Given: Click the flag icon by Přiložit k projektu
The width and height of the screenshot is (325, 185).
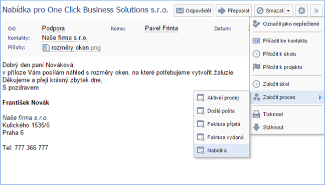Looking at the screenshot, I should pos(256,67).
